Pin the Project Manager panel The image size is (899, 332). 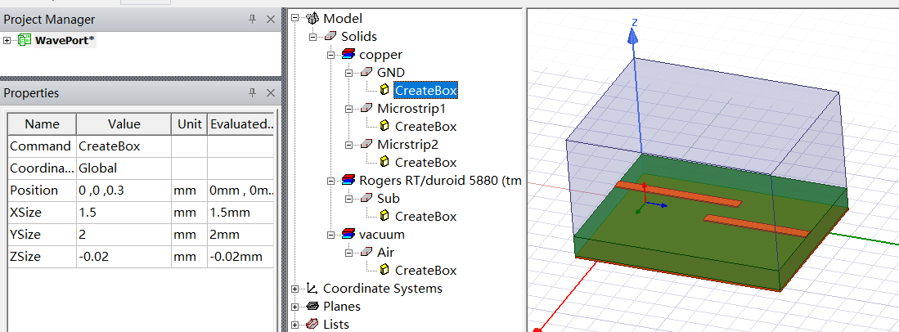[252, 20]
